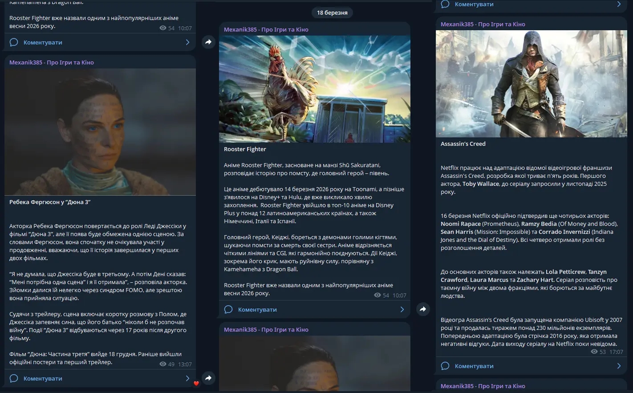Click the eye views icon beside 49 on Dune 3 post
This screenshot has height=393, width=633.
pyautogui.click(x=163, y=364)
